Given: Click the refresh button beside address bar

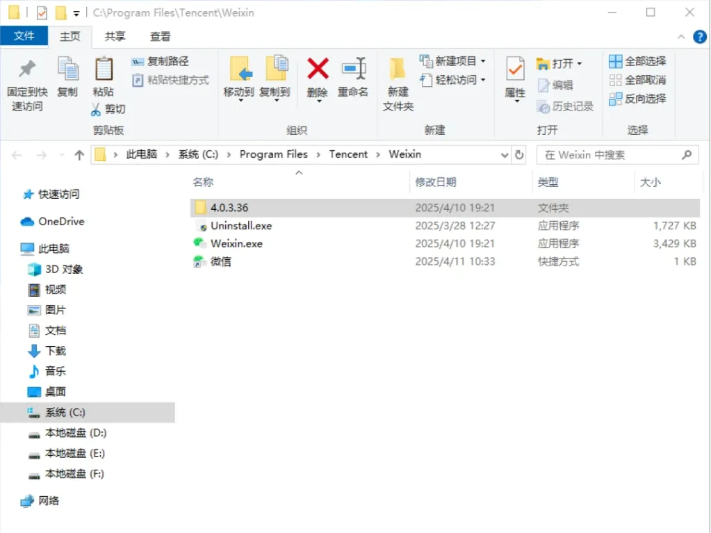Looking at the screenshot, I should click(519, 155).
